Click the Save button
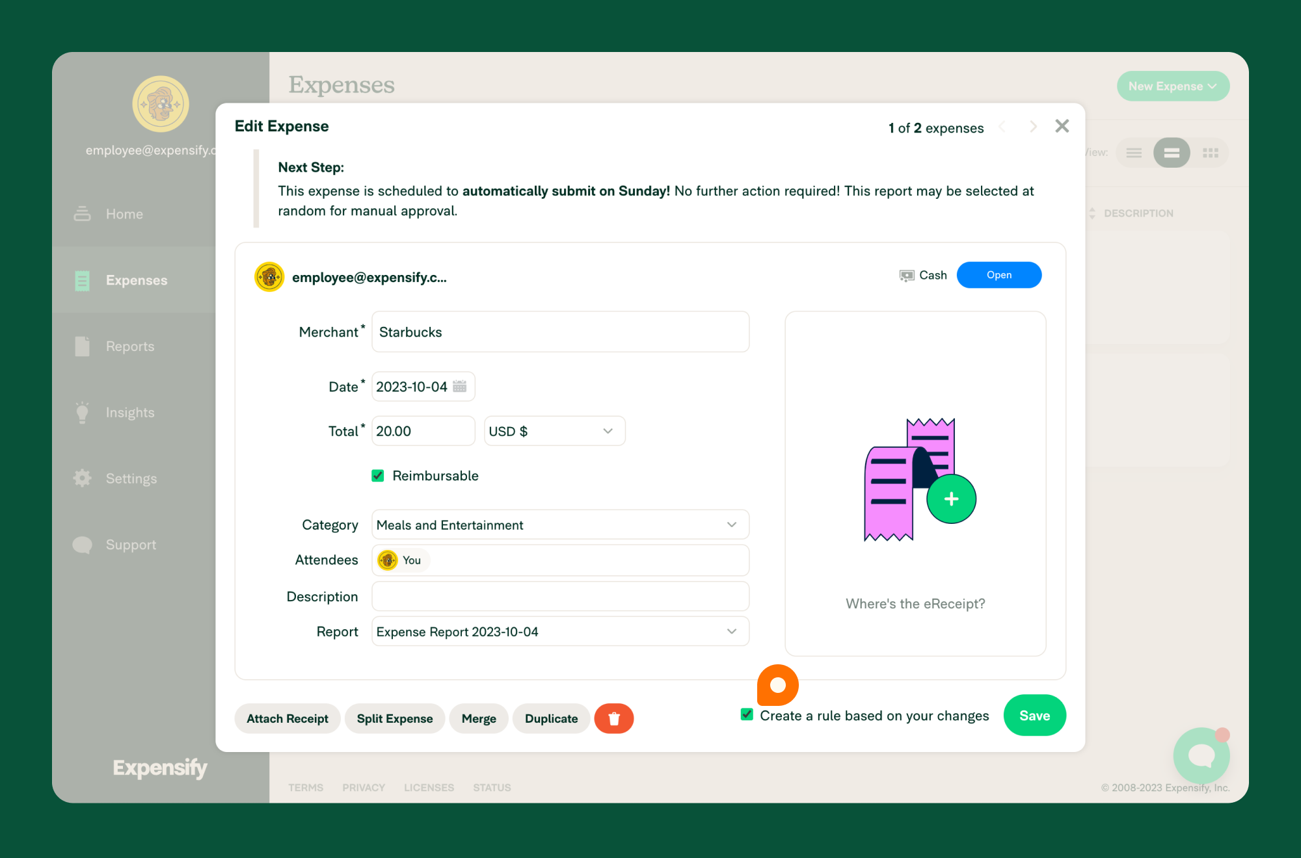This screenshot has height=858, width=1301. pyautogui.click(x=1033, y=715)
